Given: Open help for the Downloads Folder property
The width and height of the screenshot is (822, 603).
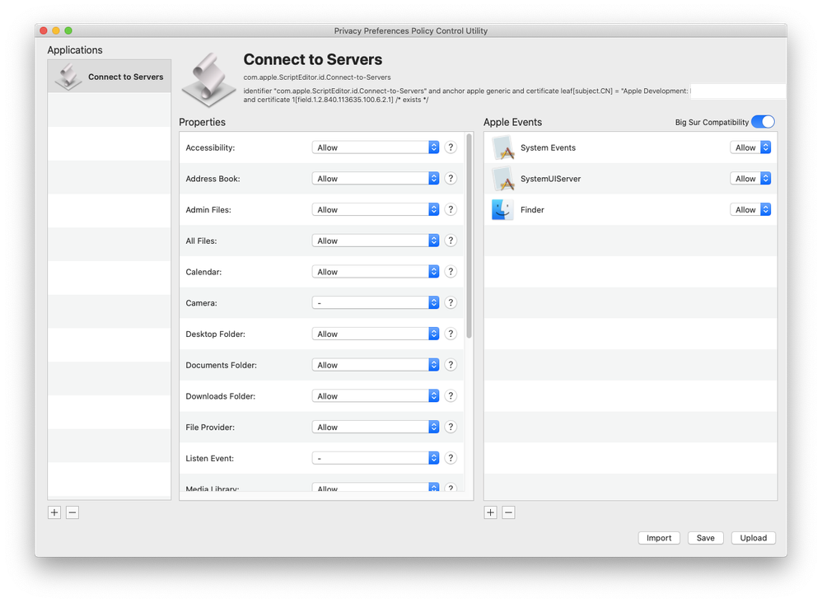Looking at the screenshot, I should pyautogui.click(x=451, y=396).
